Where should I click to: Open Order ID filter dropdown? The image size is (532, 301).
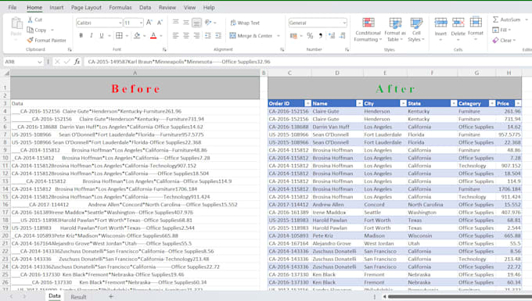tap(307, 103)
